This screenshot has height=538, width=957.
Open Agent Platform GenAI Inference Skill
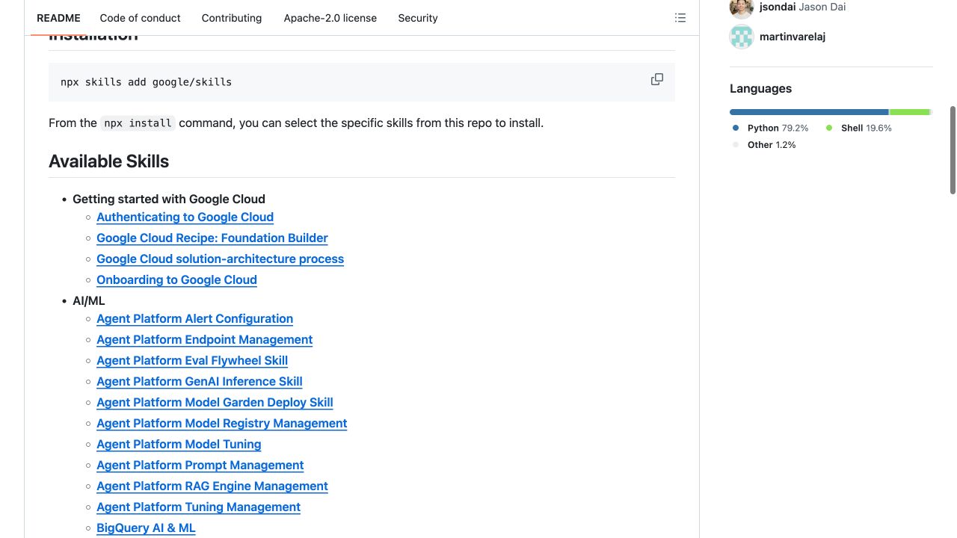[x=200, y=381]
